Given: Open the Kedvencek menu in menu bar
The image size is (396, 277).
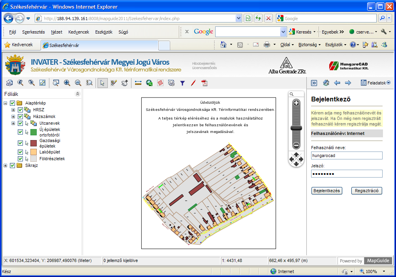Looking at the screenshot, I should point(79,32).
